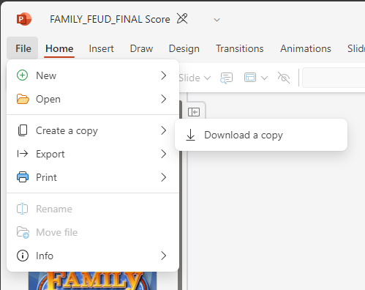Expand the New submenu arrow
The width and height of the screenshot is (365, 290).
click(x=164, y=75)
